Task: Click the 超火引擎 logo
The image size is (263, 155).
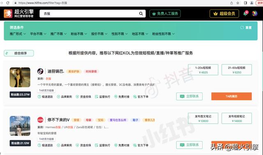Action: [19, 14]
